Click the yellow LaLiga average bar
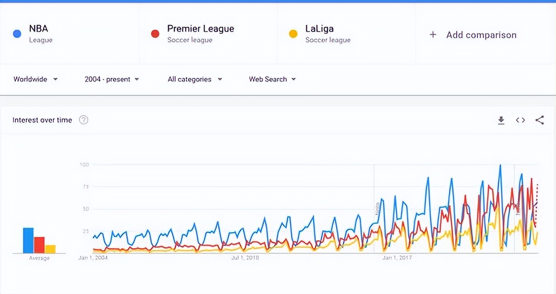This screenshot has width=556, height=294. (x=50, y=249)
